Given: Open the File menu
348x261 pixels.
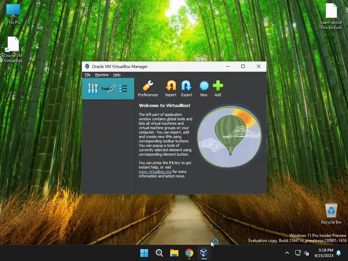Looking at the screenshot, I should pos(88,75).
